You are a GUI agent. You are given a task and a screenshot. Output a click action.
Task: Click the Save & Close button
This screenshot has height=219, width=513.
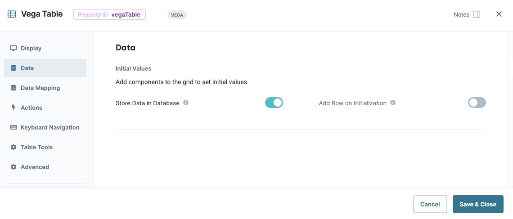[477, 204]
